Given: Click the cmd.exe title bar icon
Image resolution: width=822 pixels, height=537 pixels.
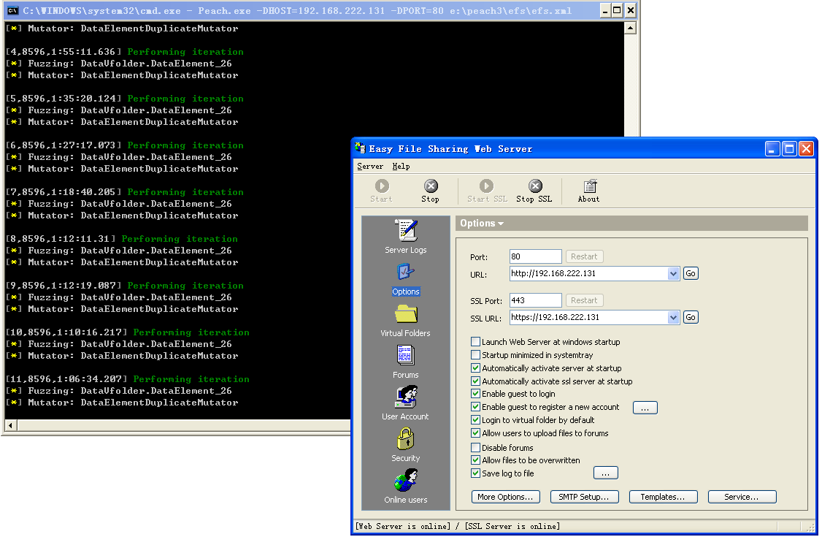Looking at the screenshot, I should coord(12,10).
